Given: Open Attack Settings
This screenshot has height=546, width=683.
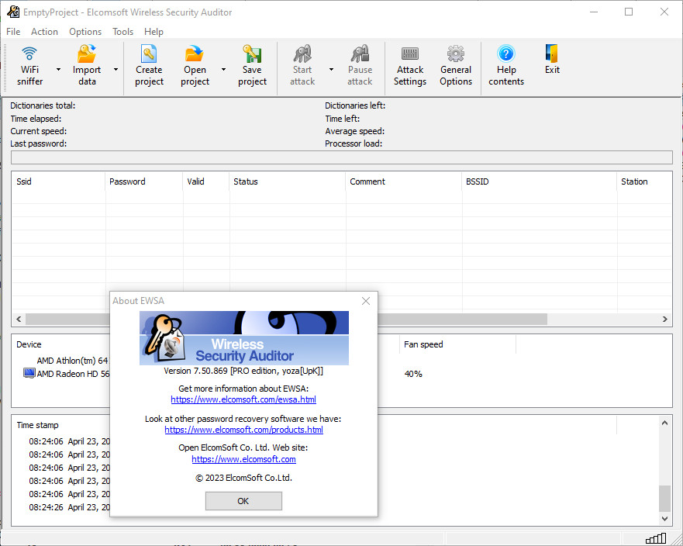Looking at the screenshot, I should point(410,67).
